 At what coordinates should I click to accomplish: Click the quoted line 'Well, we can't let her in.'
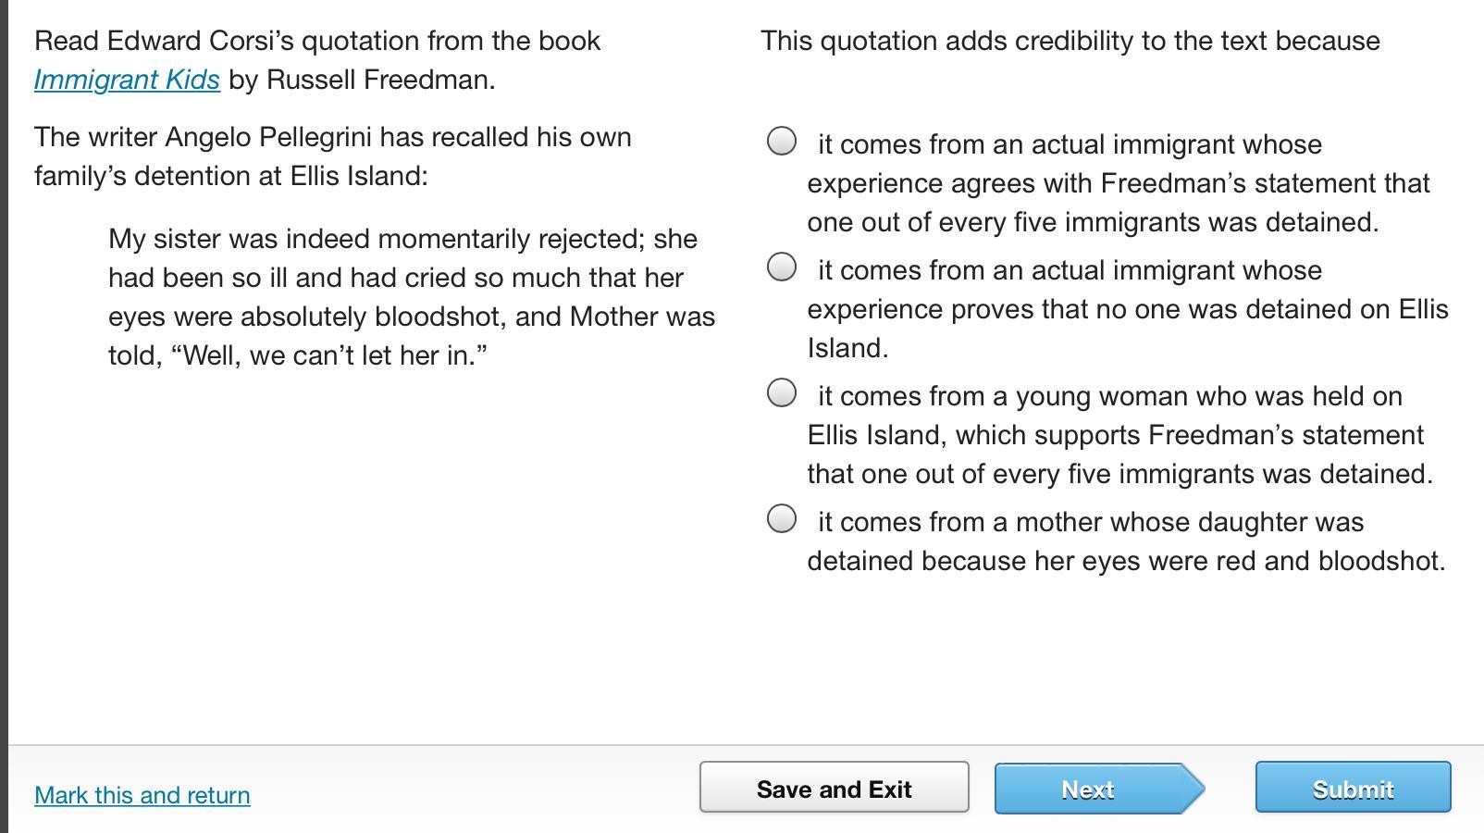coord(328,355)
